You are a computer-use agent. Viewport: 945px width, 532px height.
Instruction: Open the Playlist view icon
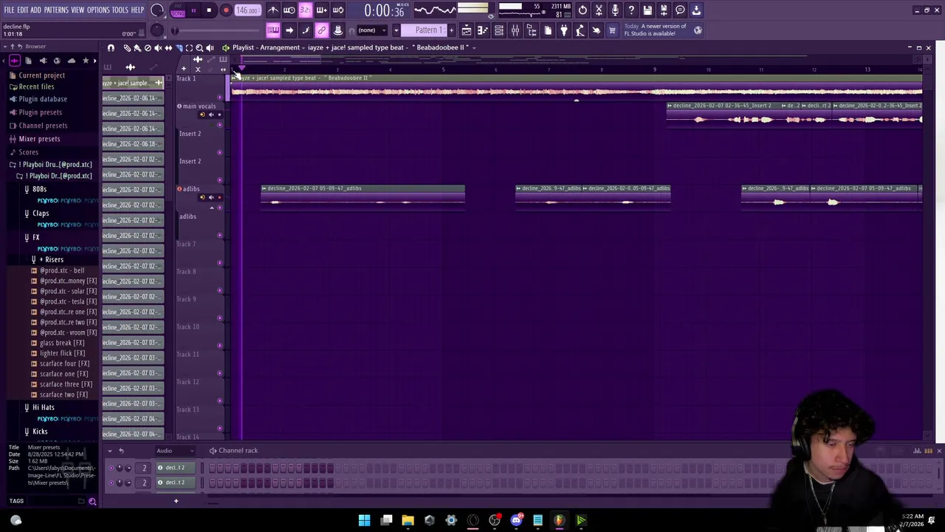(x=467, y=30)
